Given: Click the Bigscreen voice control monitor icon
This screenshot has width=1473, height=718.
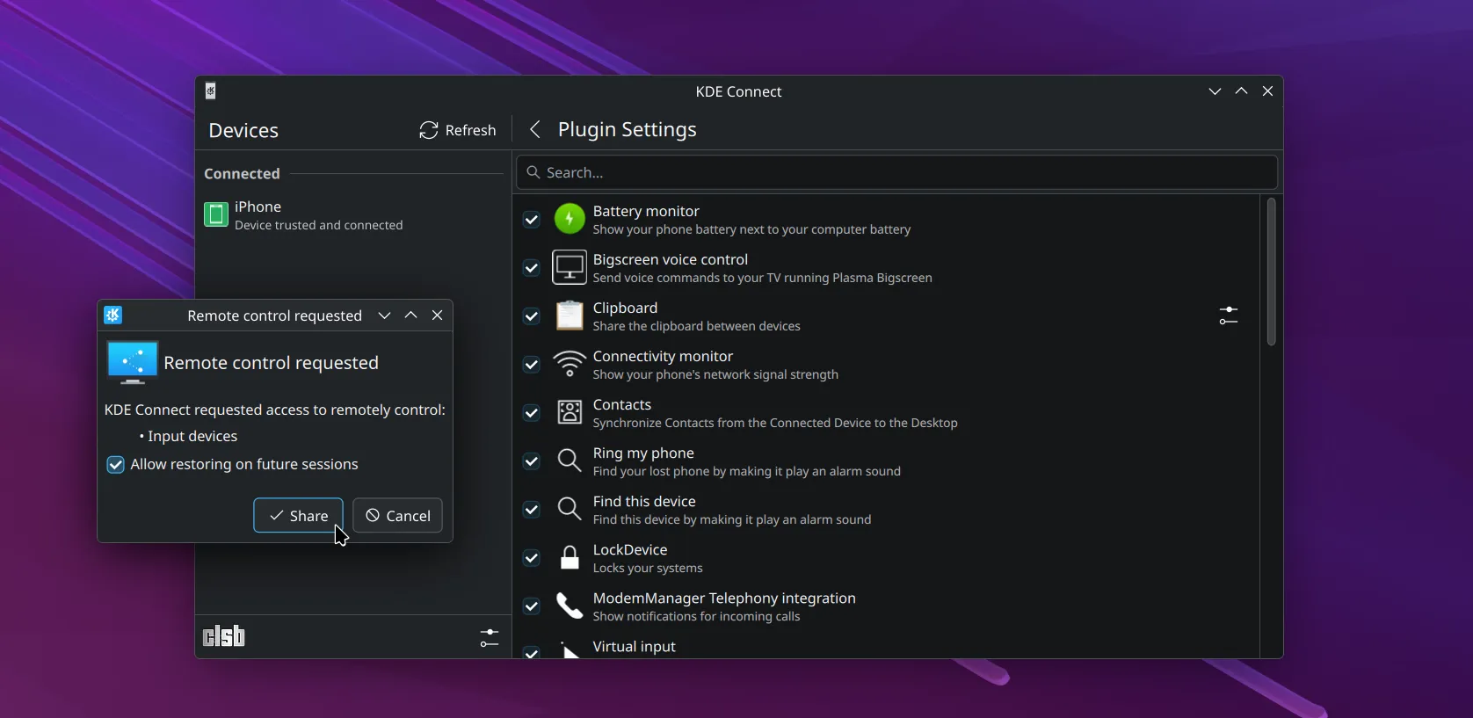Looking at the screenshot, I should tap(570, 268).
